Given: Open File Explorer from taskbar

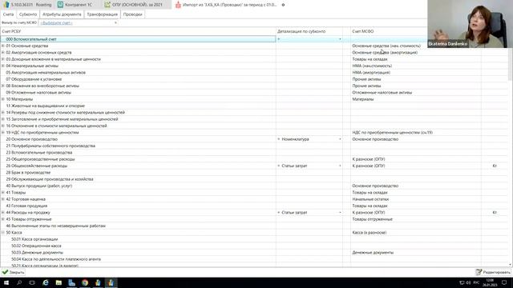Looking at the screenshot, I should pos(59,282).
